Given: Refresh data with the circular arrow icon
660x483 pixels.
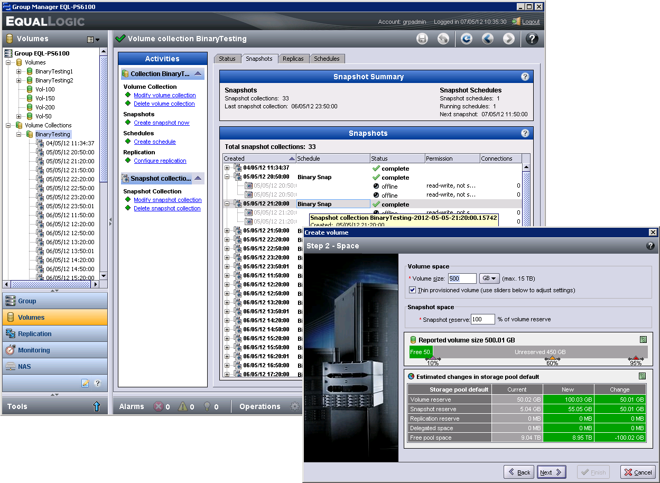Looking at the screenshot, I should (x=466, y=39).
